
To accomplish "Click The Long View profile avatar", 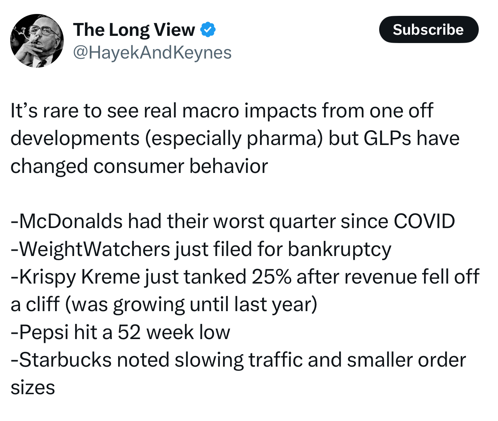I will click(x=37, y=41).
